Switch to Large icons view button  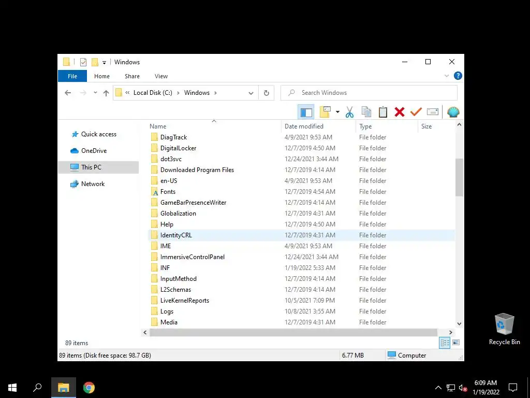[x=456, y=343]
